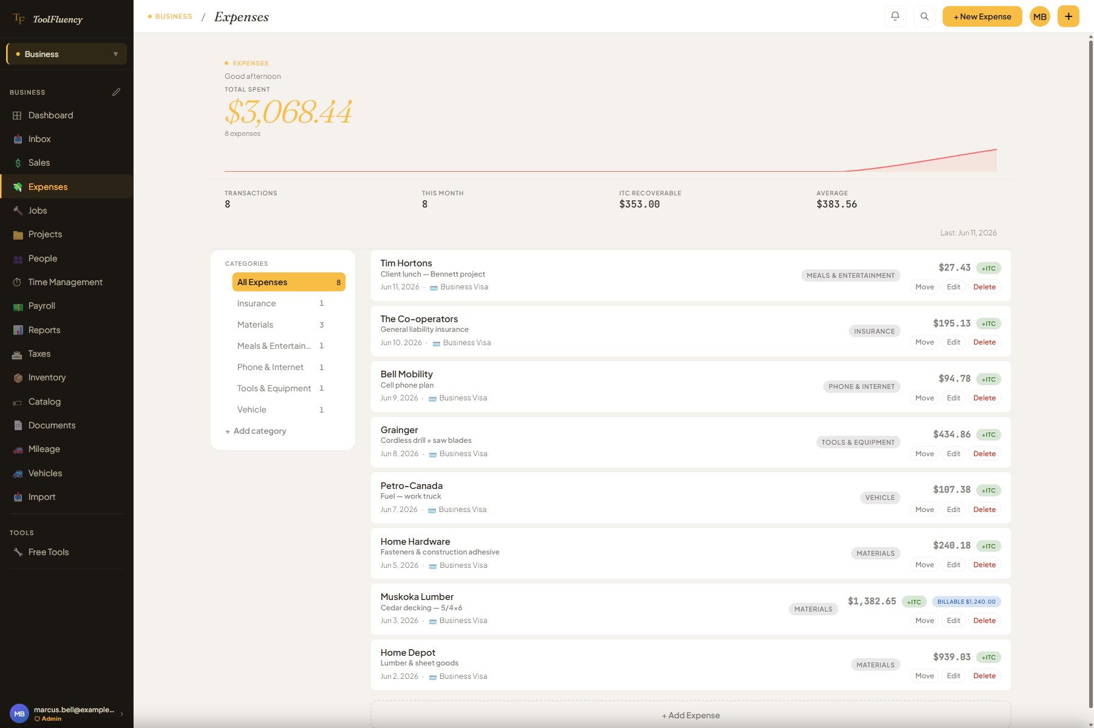Edit The Co-operators expense
1094x728 pixels.
coord(954,342)
